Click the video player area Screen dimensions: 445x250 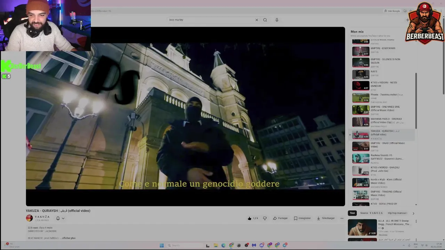click(x=185, y=116)
